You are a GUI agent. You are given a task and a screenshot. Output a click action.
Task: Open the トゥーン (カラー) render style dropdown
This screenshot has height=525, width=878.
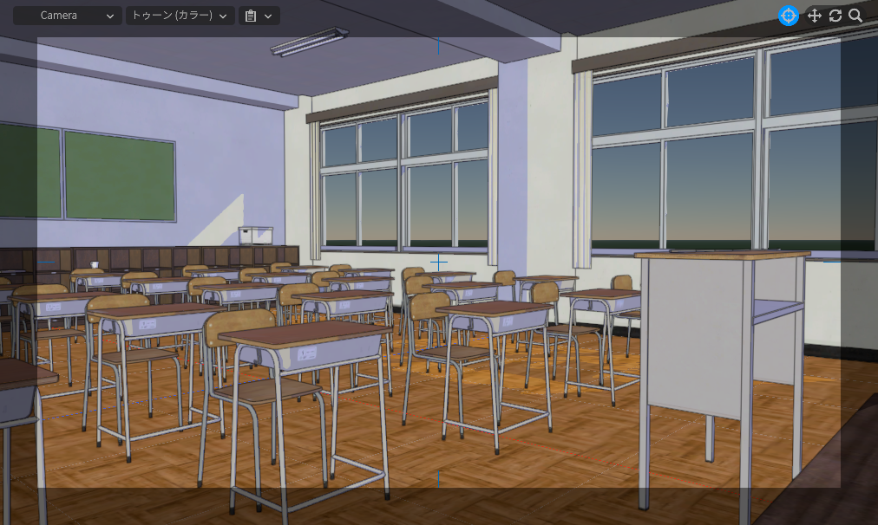point(180,16)
